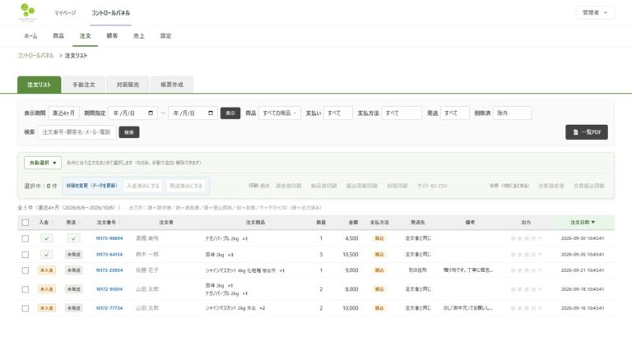
Task: Switch to 帳票作成 tab
Action: pyautogui.click(x=172, y=85)
